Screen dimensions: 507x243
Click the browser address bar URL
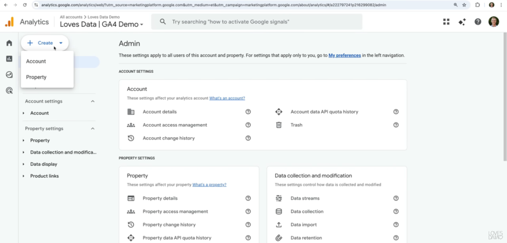[x=213, y=5]
